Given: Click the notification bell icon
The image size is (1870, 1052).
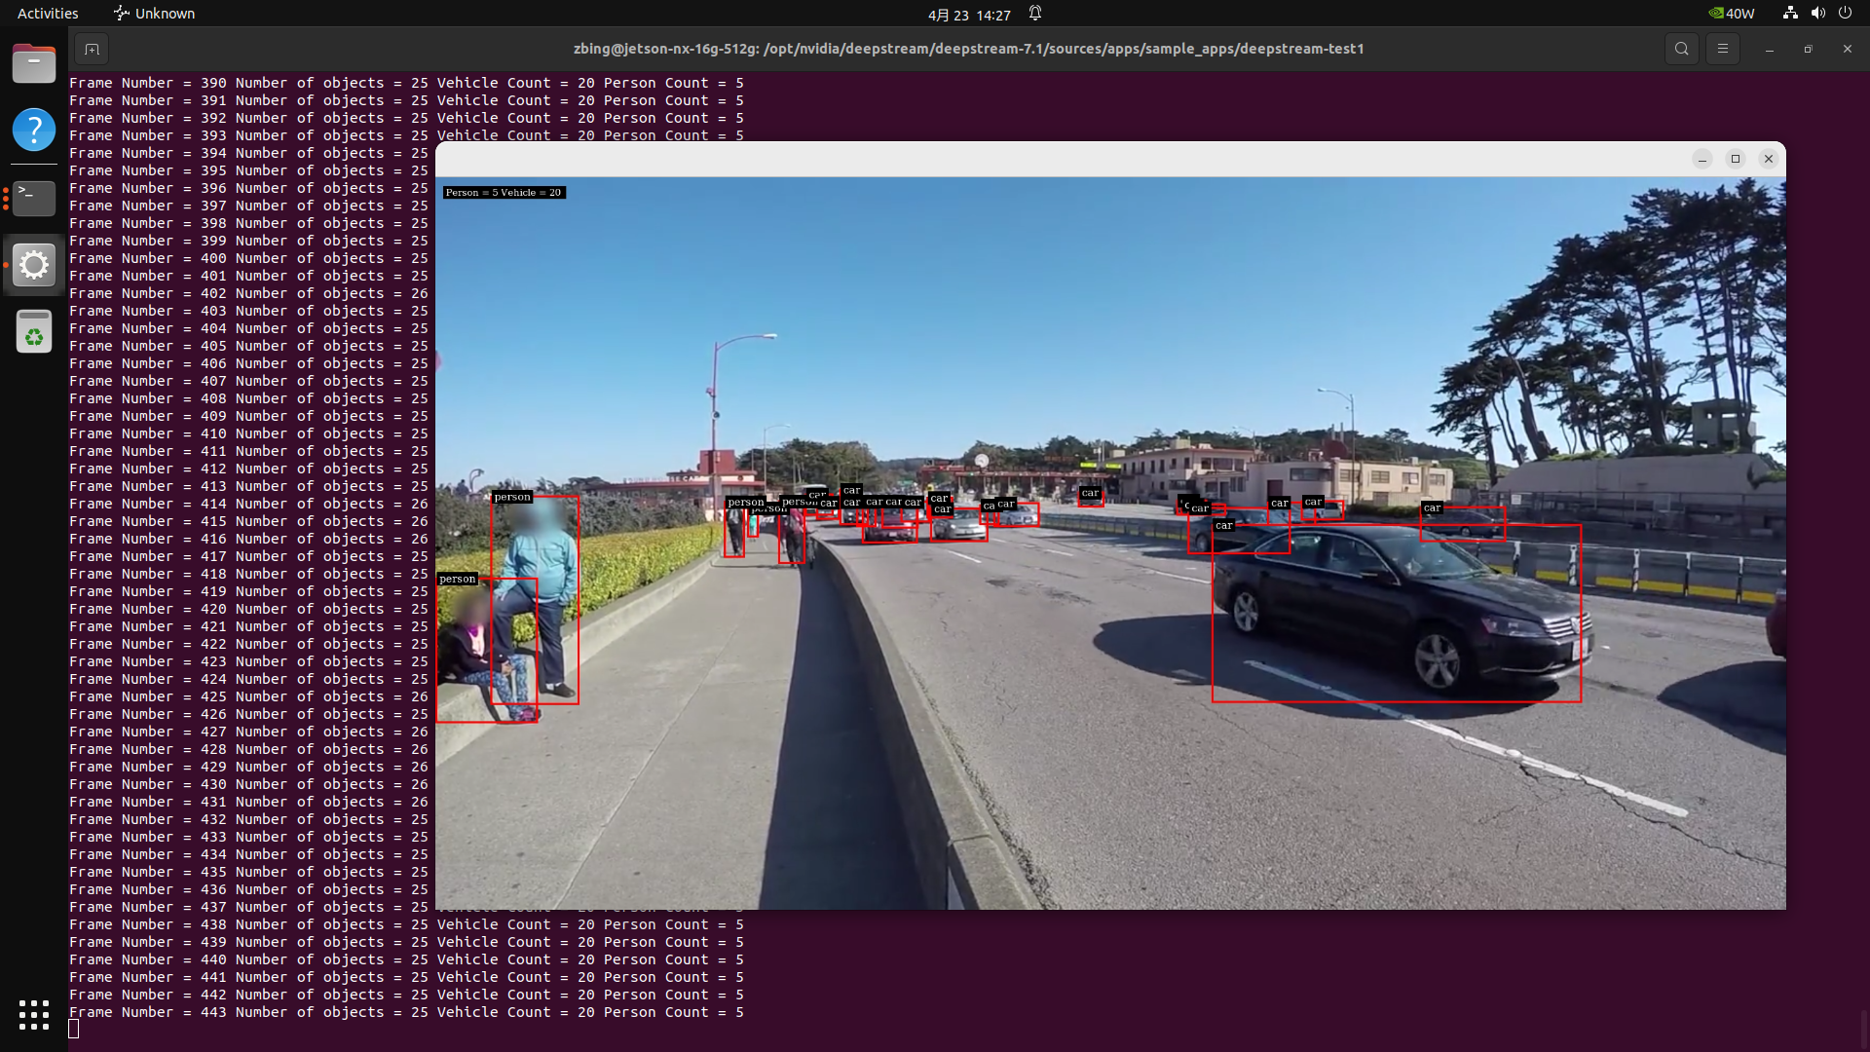Looking at the screenshot, I should [x=1035, y=14].
